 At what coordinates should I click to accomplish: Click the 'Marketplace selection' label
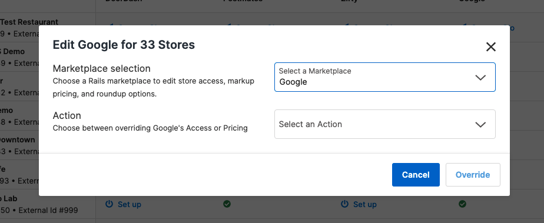(x=102, y=68)
